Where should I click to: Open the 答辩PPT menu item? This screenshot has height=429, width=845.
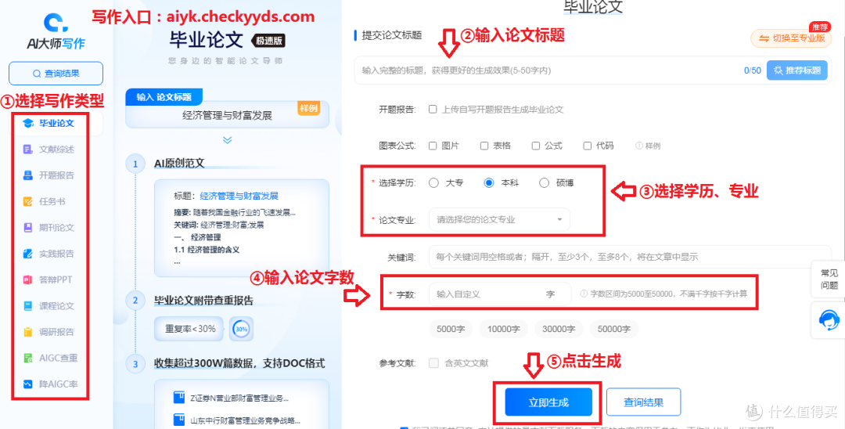[x=56, y=279]
